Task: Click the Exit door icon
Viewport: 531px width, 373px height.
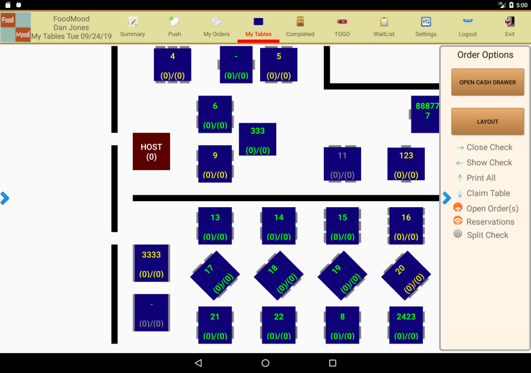Action: pyautogui.click(x=509, y=22)
